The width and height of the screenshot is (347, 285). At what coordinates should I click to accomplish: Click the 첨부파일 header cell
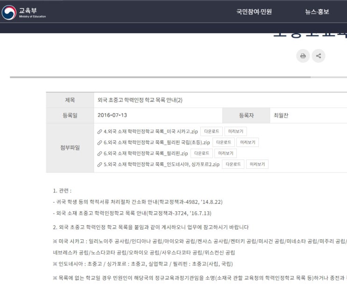70,148
